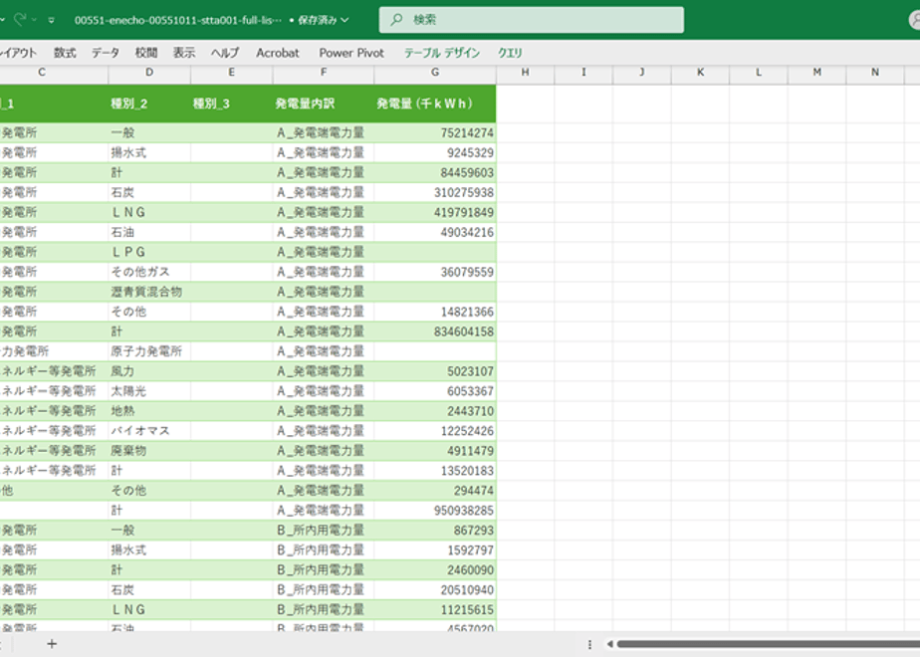Select the 地熱 cell

point(149,411)
